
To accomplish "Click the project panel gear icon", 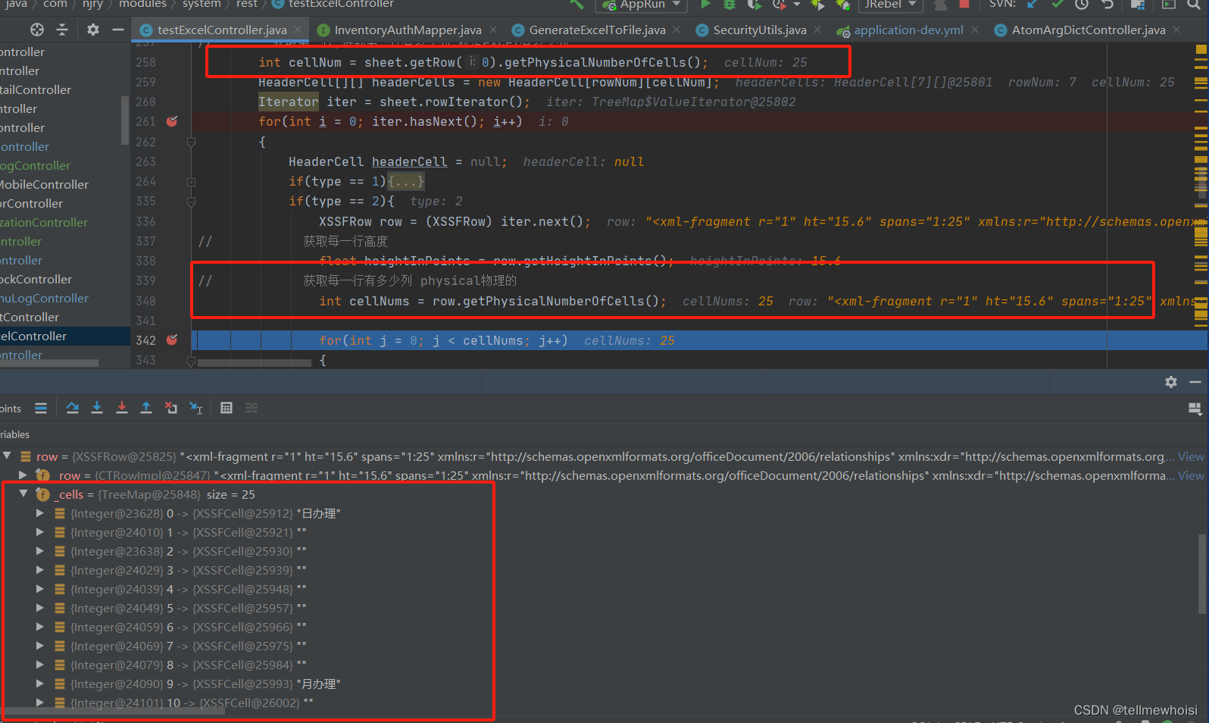I will [93, 30].
